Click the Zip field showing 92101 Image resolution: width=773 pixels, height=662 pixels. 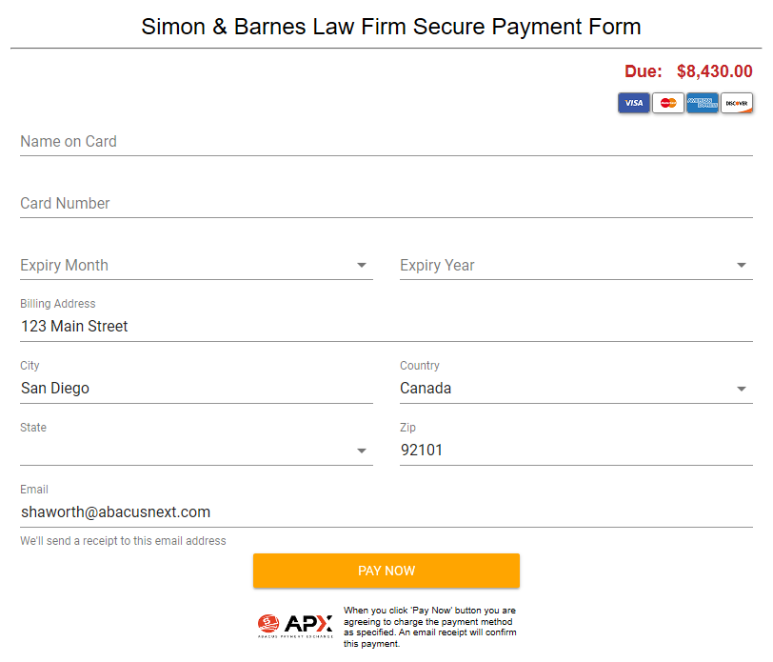pyautogui.click(x=576, y=451)
